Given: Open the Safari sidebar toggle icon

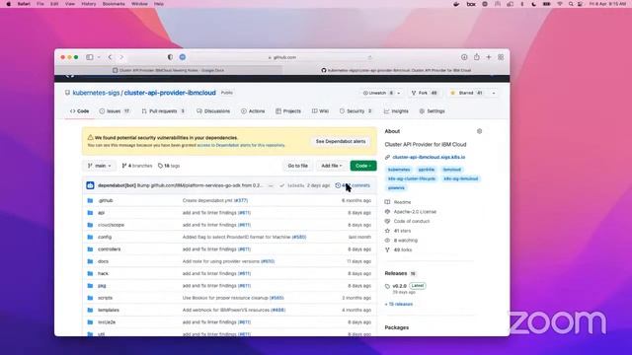Looking at the screenshot, I should (x=90, y=57).
